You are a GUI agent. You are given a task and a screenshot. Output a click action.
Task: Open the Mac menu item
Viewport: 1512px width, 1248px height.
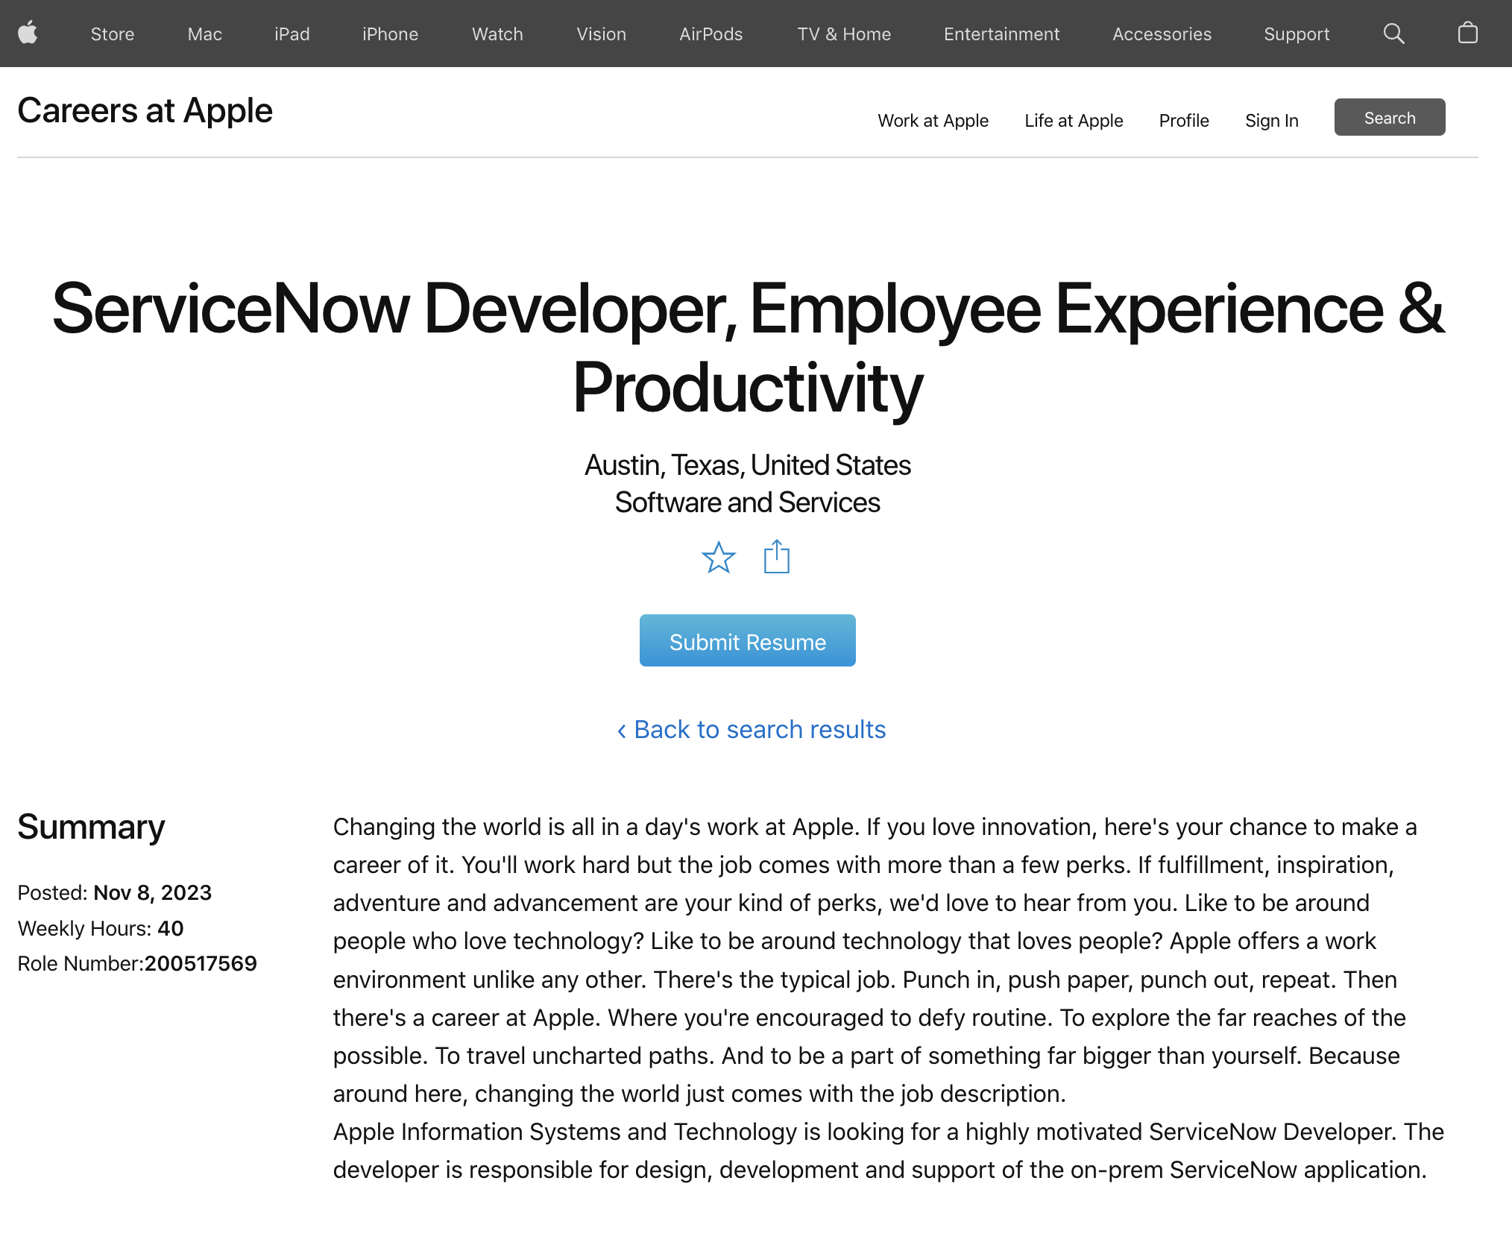[x=204, y=34]
